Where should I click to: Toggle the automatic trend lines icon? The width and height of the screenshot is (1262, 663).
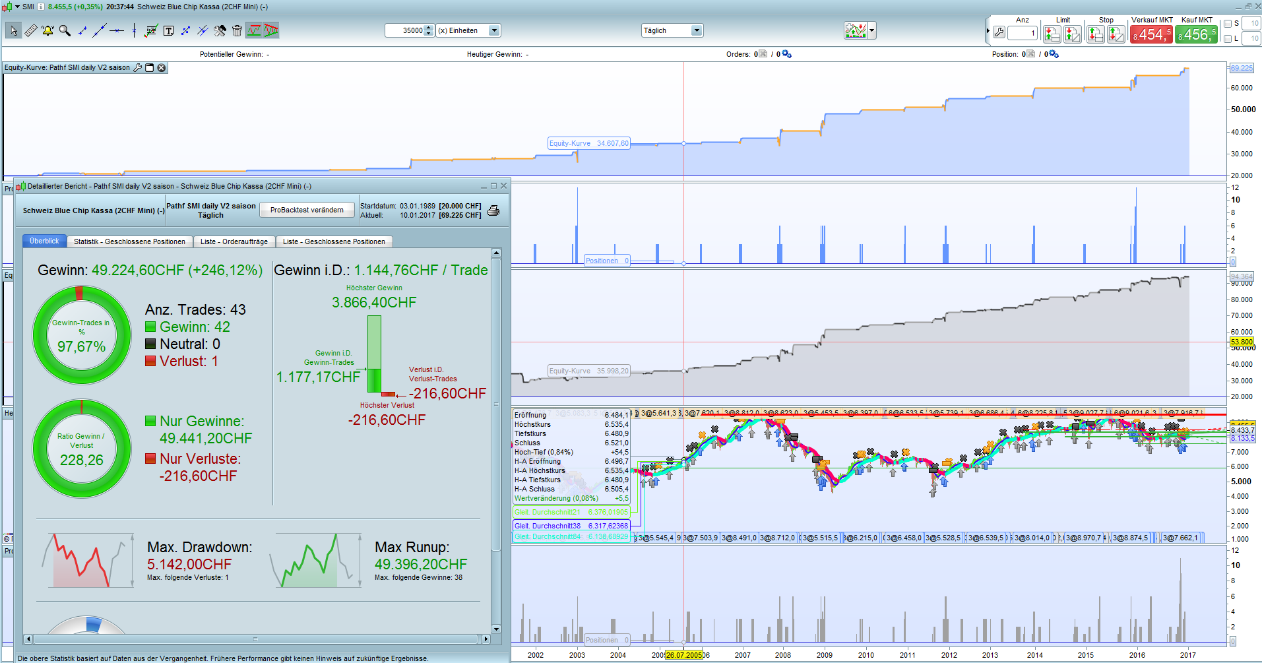click(x=254, y=30)
